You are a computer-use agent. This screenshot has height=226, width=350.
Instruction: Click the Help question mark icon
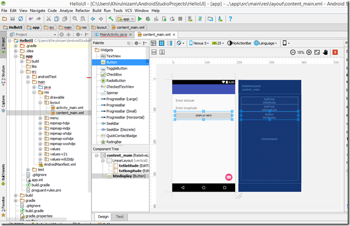pos(230,19)
